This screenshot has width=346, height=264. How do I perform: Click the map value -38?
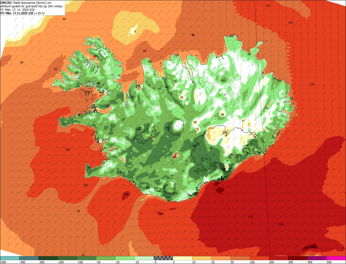(149, 62)
